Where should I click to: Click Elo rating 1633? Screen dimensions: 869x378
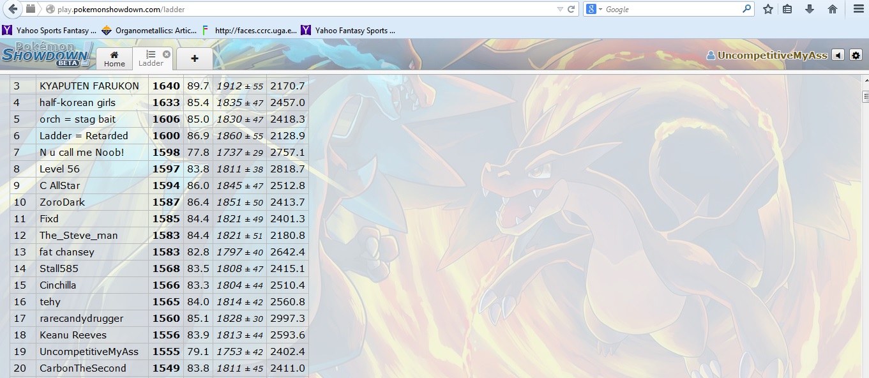(166, 102)
